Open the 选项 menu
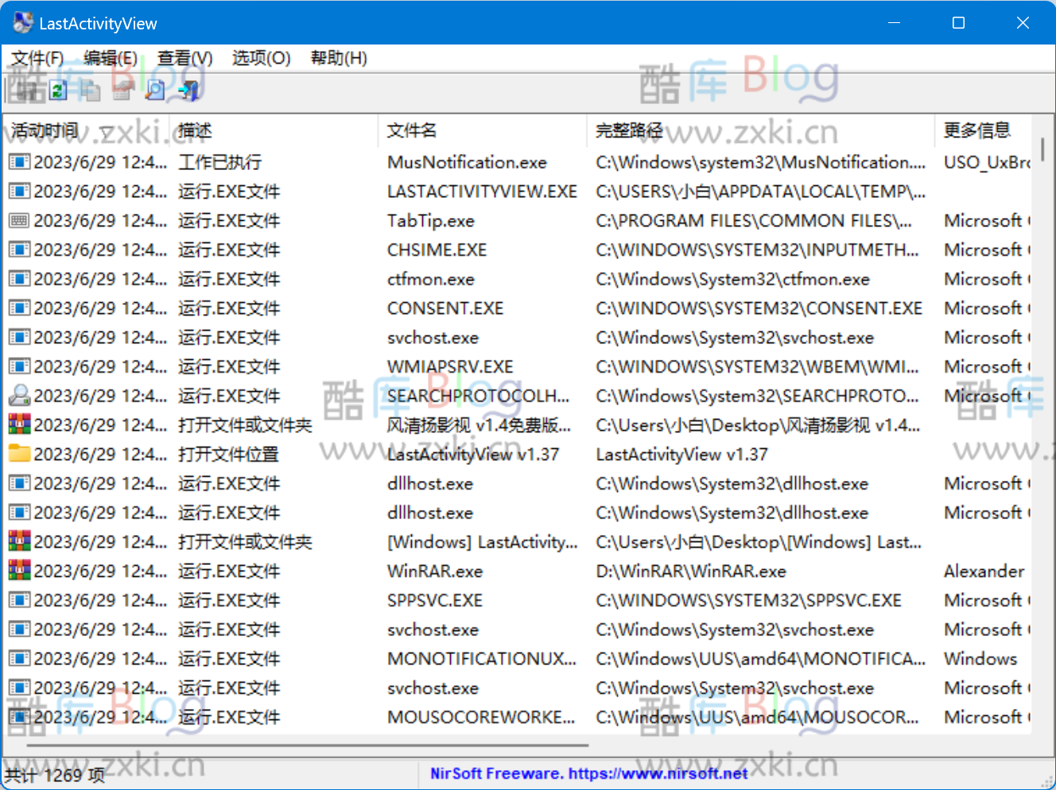This screenshot has width=1056, height=790. (x=260, y=57)
